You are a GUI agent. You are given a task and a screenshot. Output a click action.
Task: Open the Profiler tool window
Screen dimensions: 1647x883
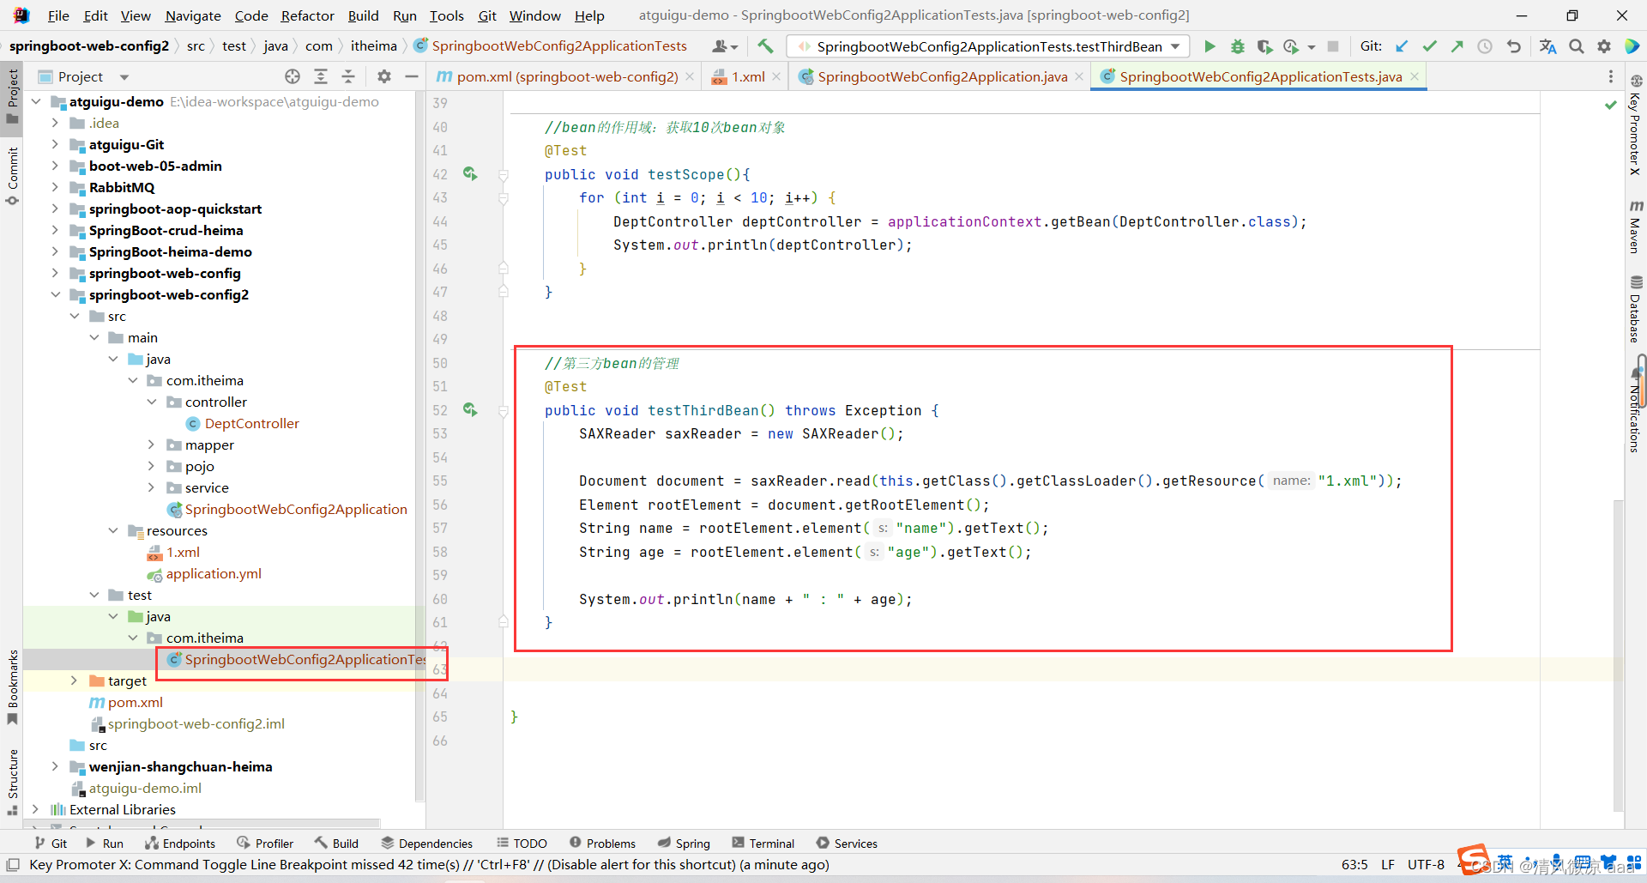[265, 844]
